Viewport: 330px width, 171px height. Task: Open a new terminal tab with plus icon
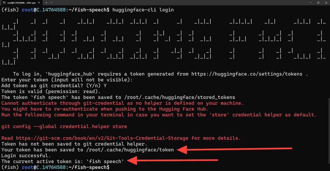click(46, 3)
